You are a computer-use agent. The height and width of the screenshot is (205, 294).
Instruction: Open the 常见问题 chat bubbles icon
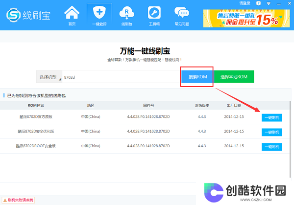[182, 15]
